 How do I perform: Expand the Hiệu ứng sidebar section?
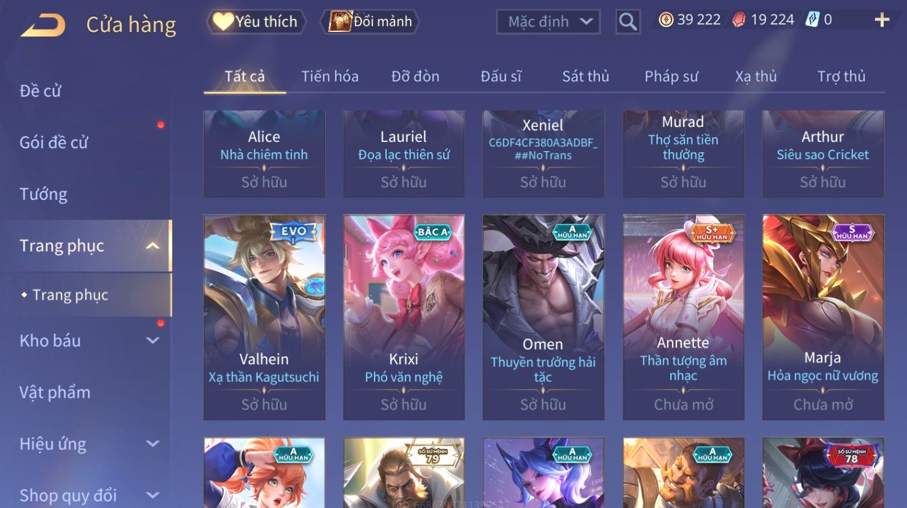[153, 444]
